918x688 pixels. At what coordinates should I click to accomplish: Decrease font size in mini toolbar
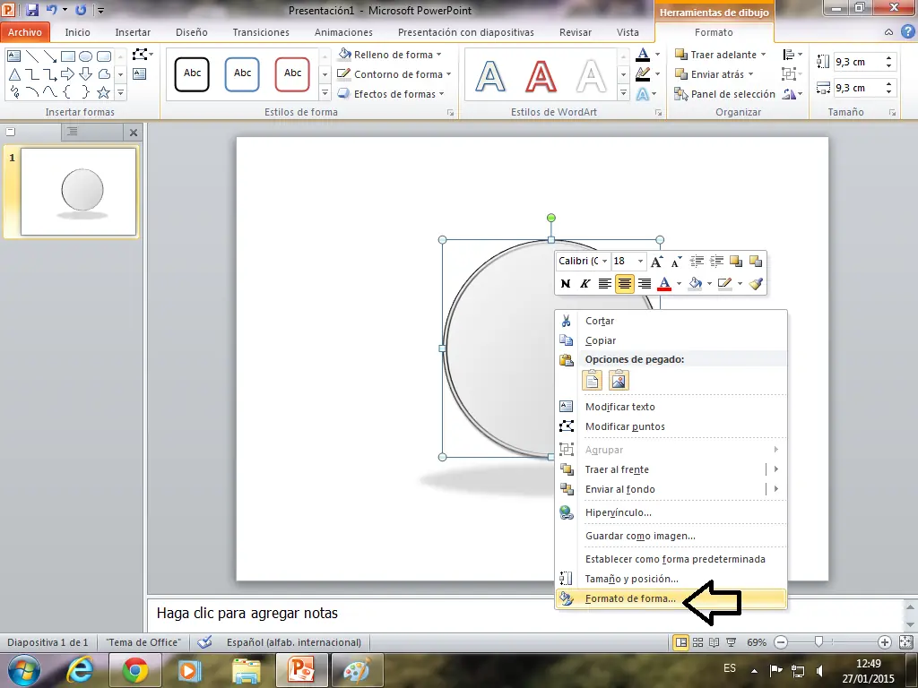coord(676,262)
